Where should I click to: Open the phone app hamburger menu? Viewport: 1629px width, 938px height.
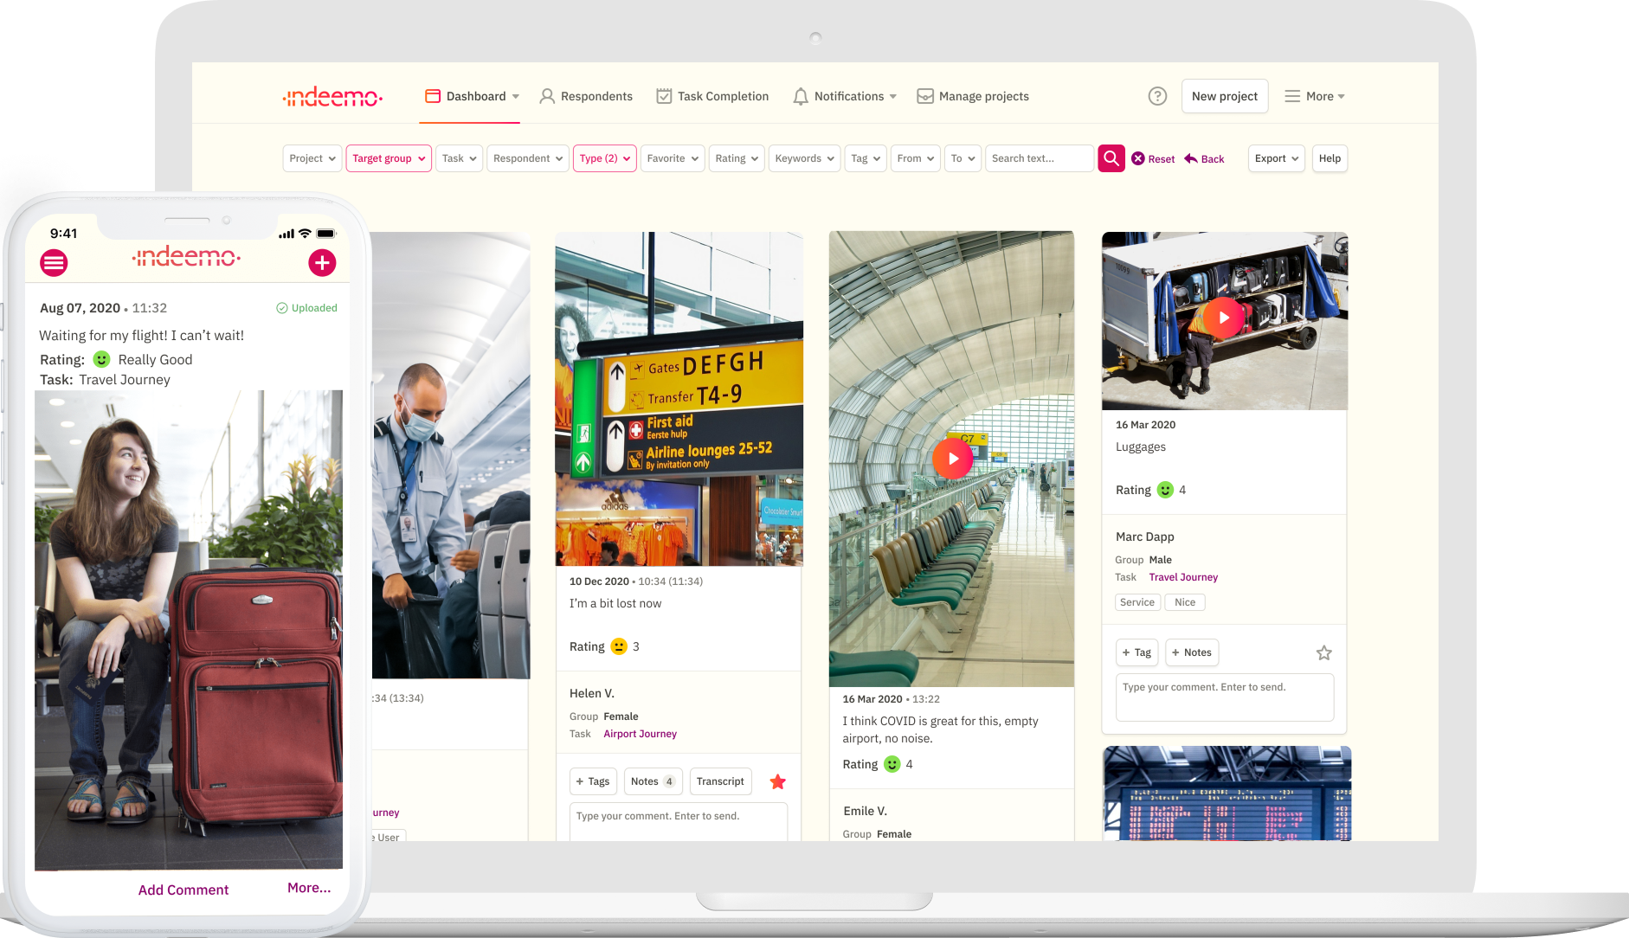54,262
